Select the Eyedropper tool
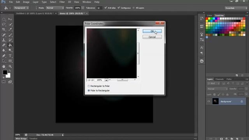Viewport: 249px width, 140px height. pos(10,30)
